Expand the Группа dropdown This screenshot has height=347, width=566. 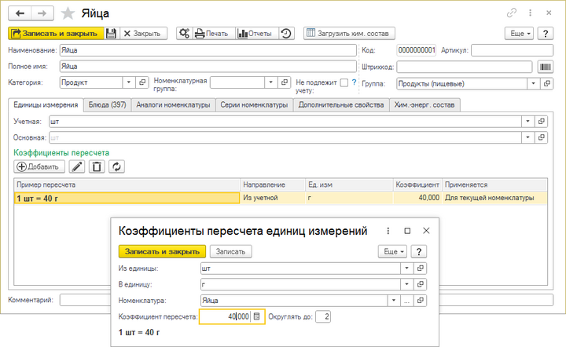click(x=533, y=83)
